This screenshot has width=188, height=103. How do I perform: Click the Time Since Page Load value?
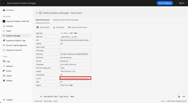point(62,68)
